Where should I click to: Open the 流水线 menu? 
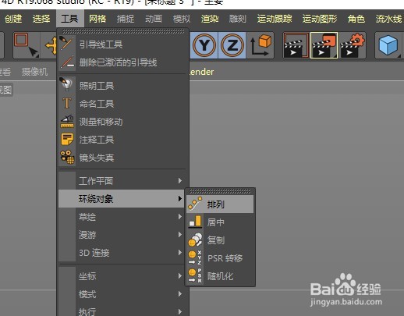tap(388, 19)
